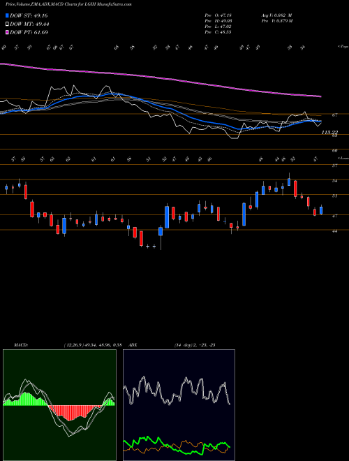Click inside the green MACD histogram chart
Viewport: 349px width, 461px height.
[x=59, y=405]
